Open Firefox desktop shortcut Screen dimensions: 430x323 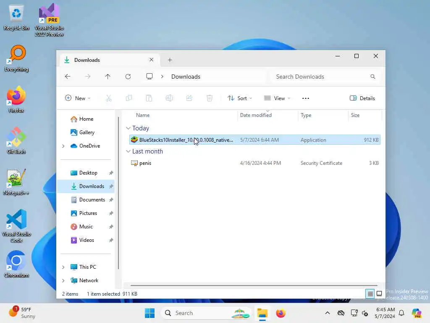(16, 99)
